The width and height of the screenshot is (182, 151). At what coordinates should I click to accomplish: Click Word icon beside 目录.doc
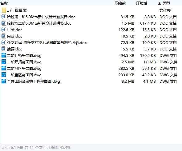coord(3,30)
